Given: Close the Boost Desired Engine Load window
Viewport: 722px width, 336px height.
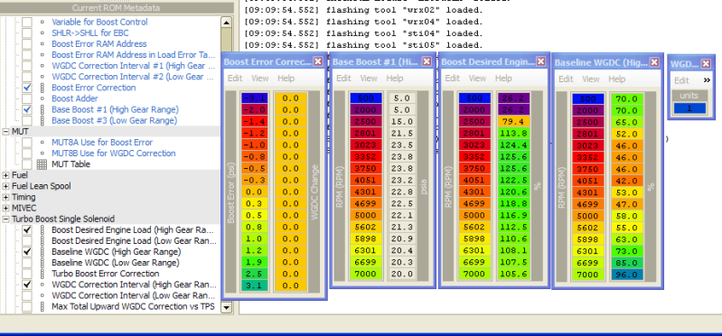Looking at the screenshot, I should (x=540, y=61).
